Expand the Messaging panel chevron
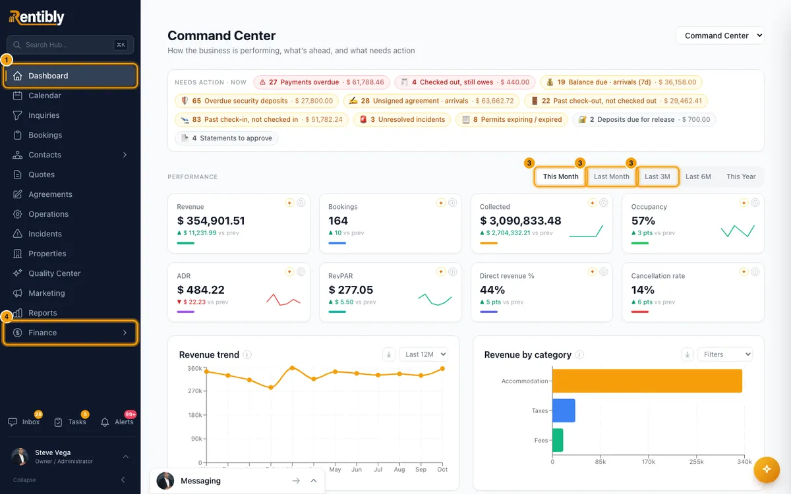The image size is (791, 494). 314,481
